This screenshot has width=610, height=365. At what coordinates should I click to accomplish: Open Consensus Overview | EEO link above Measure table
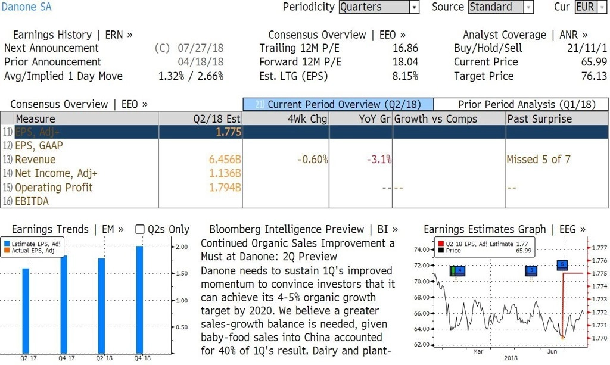(79, 104)
